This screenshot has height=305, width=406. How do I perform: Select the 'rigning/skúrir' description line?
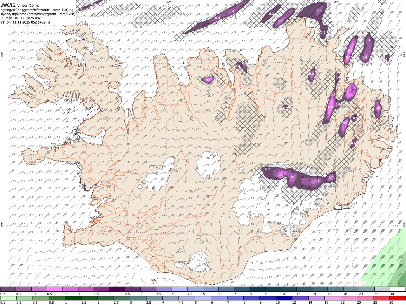click(36, 10)
